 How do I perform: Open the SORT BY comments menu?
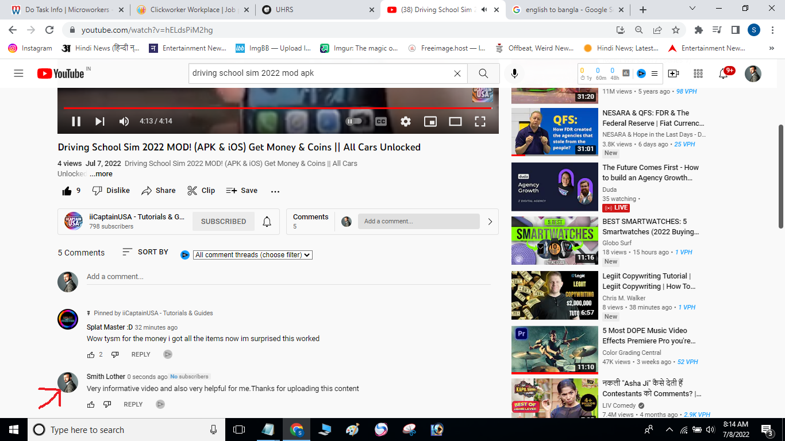(145, 252)
